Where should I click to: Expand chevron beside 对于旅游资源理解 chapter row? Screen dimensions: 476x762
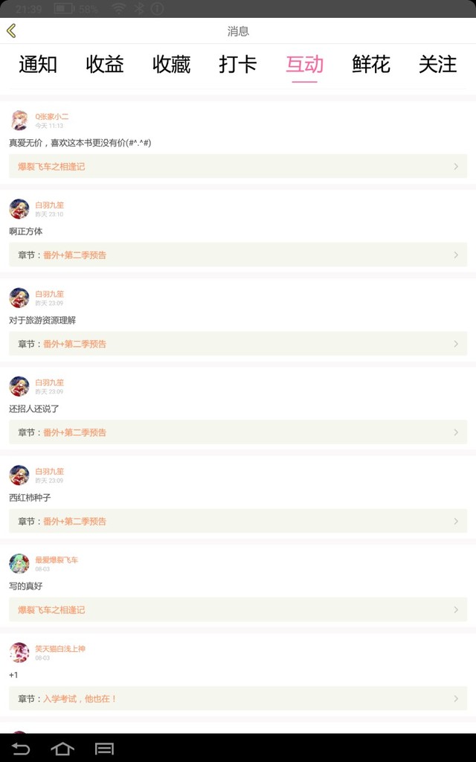pyautogui.click(x=456, y=344)
